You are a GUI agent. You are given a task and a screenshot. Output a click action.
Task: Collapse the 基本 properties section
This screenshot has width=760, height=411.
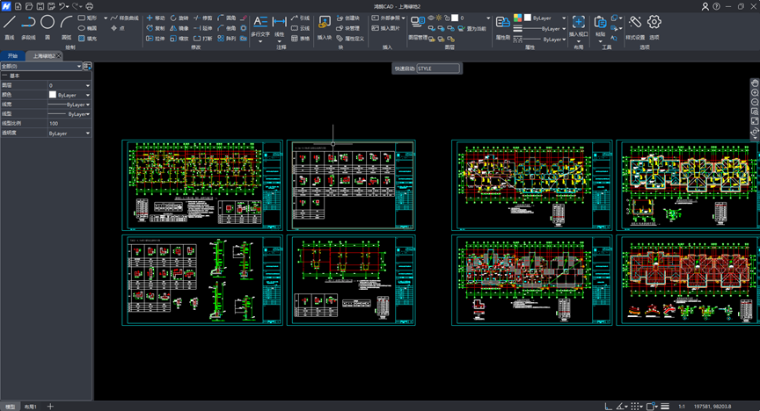pyautogui.click(x=4, y=76)
